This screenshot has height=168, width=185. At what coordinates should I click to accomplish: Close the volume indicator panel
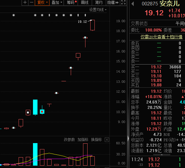(107, 140)
